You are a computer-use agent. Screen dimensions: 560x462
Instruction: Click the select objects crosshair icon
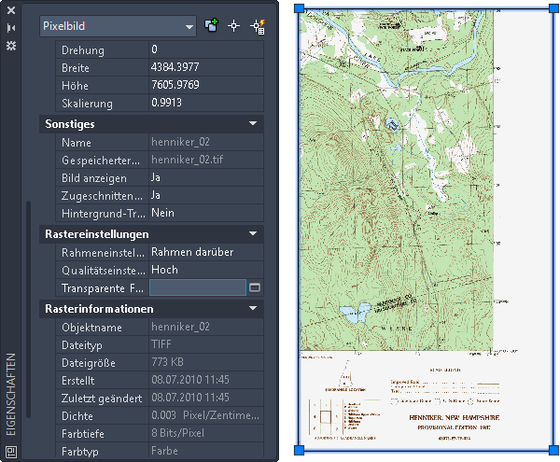[234, 26]
